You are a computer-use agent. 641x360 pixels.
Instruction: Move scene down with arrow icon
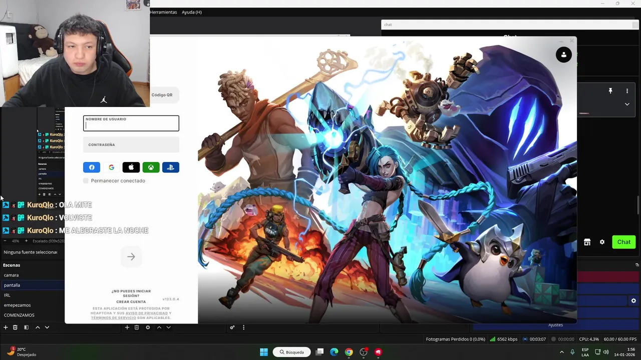click(x=47, y=327)
